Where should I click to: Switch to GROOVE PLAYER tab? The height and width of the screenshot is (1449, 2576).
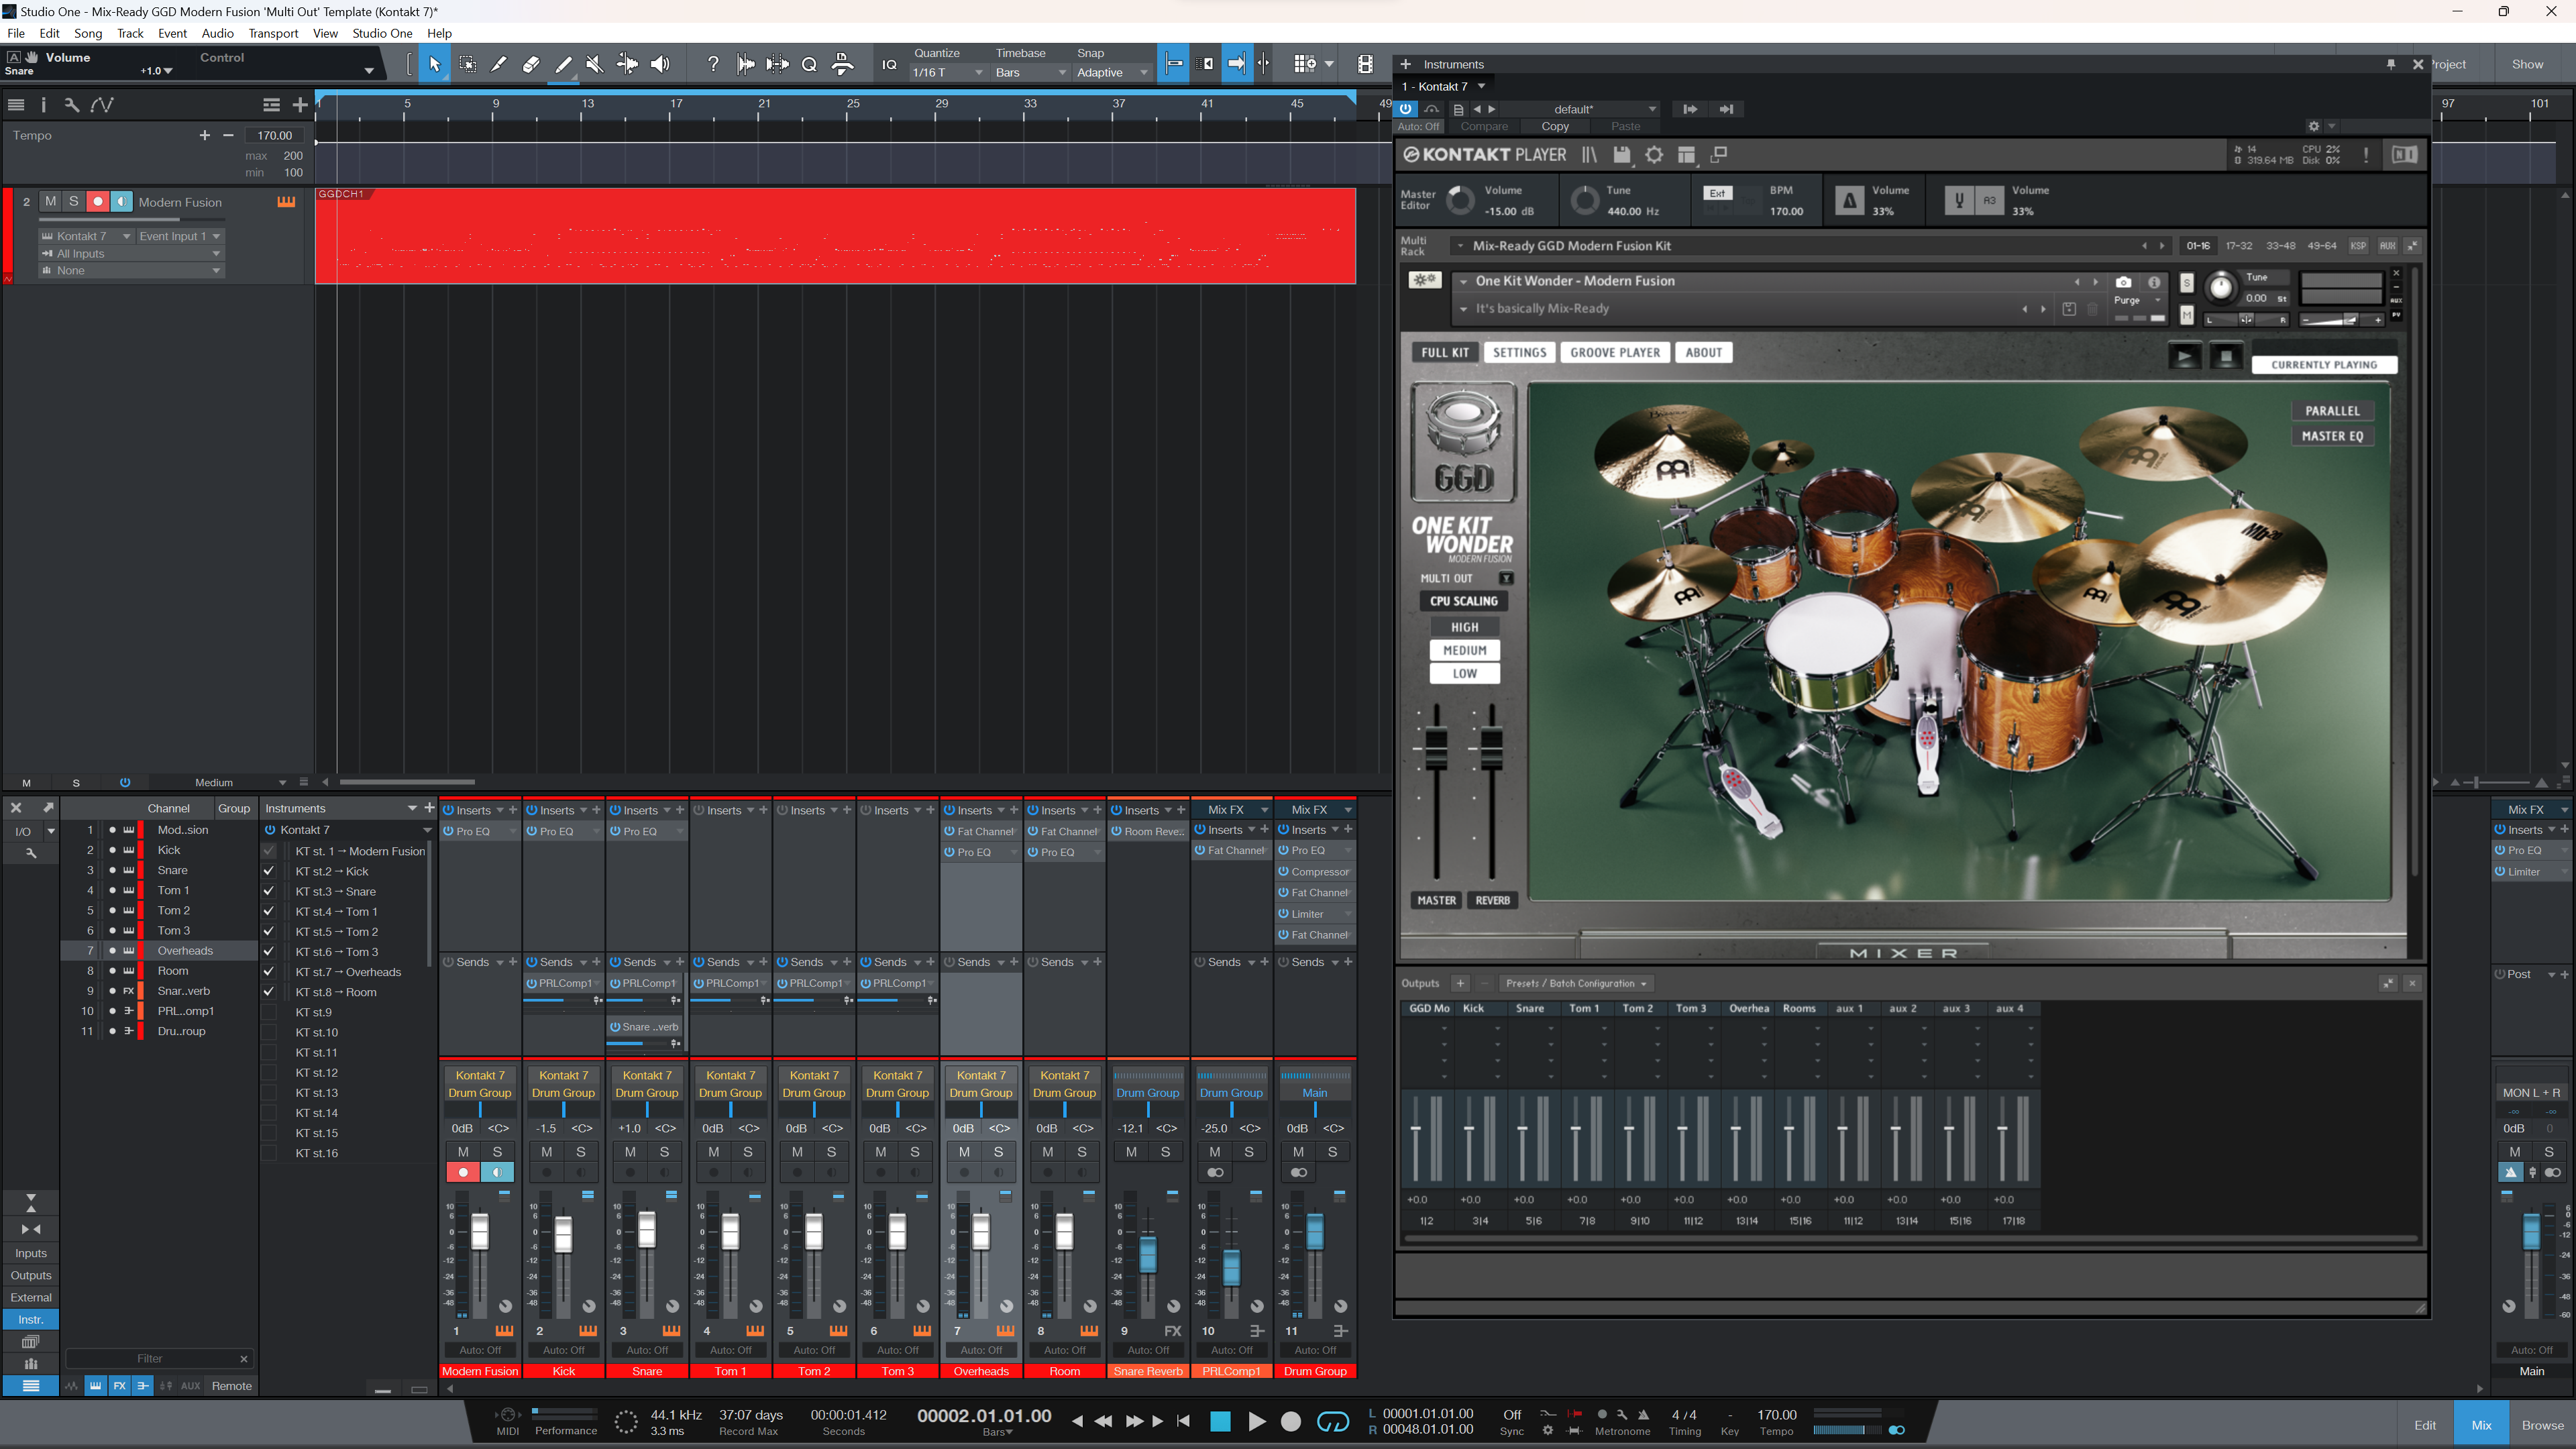pos(1614,352)
